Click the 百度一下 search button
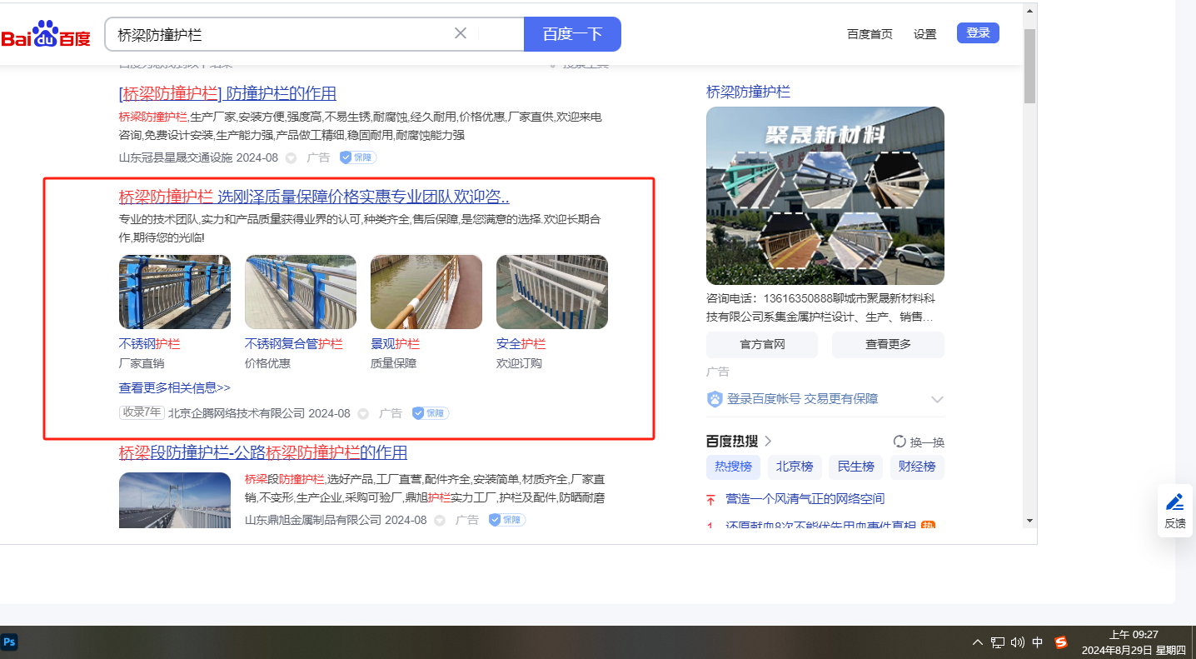1196x659 pixels. 572,34
